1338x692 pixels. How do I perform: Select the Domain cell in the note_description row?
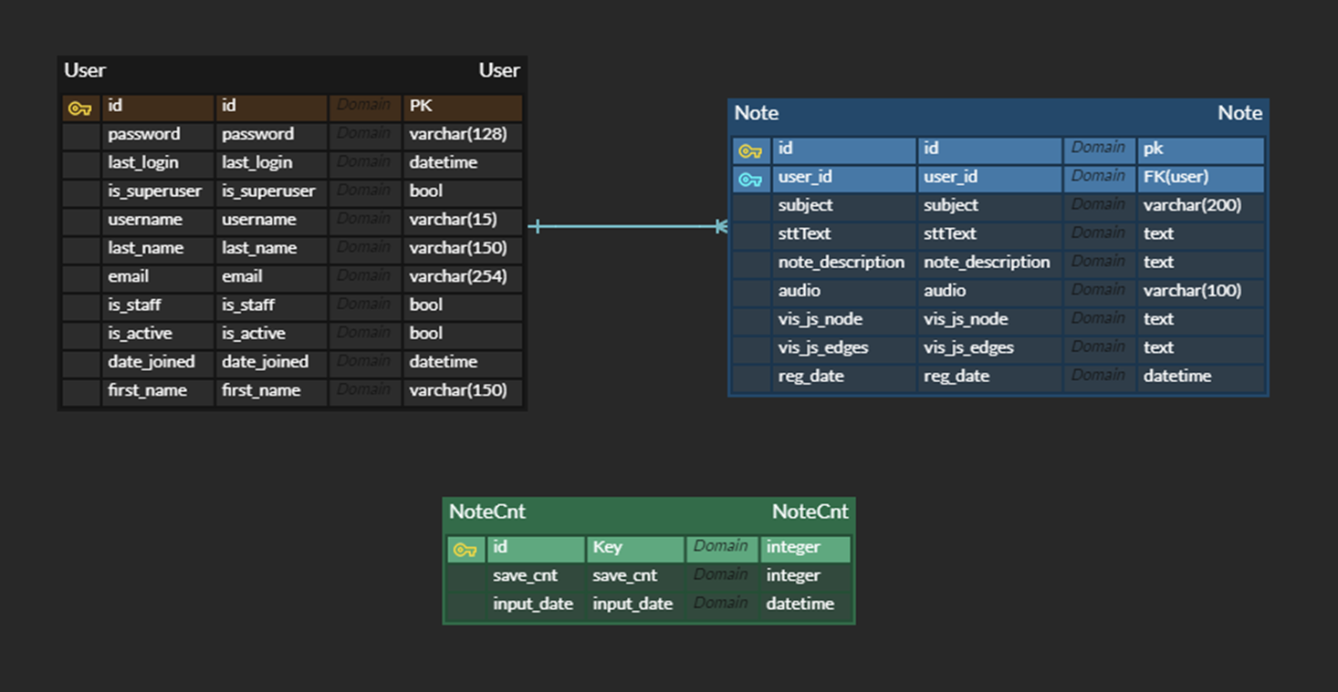pos(1099,263)
